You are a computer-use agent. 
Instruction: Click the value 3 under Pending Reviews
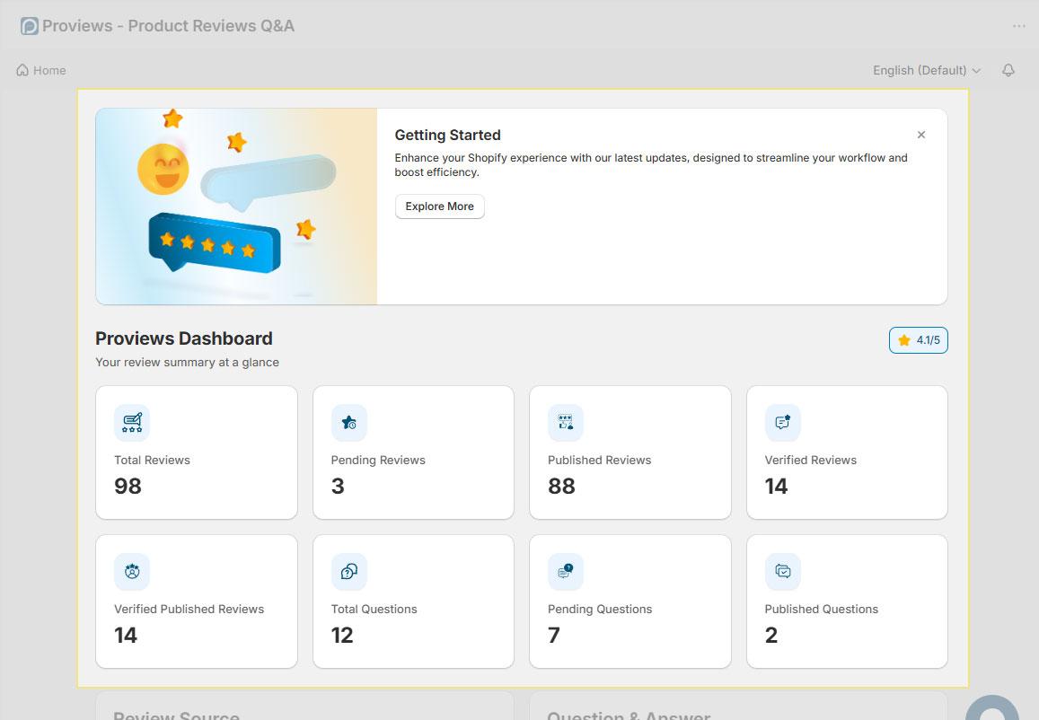coord(338,487)
